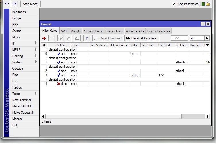The height and width of the screenshot is (144, 217).
Task: Click the comment icon in Firewall toolbar
Action: coord(77,38)
